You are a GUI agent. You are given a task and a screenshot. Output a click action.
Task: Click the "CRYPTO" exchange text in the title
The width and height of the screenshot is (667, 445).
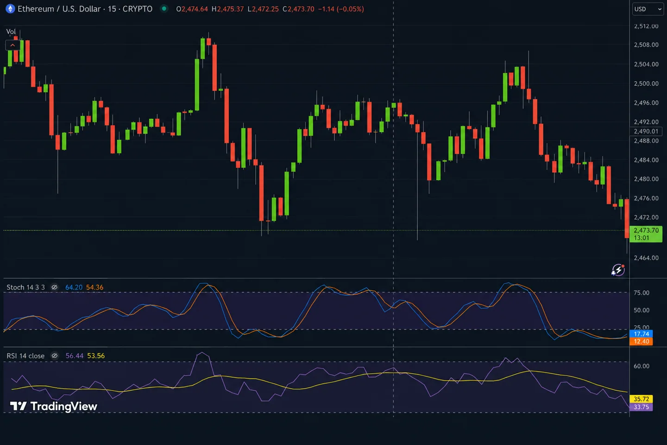[138, 9]
